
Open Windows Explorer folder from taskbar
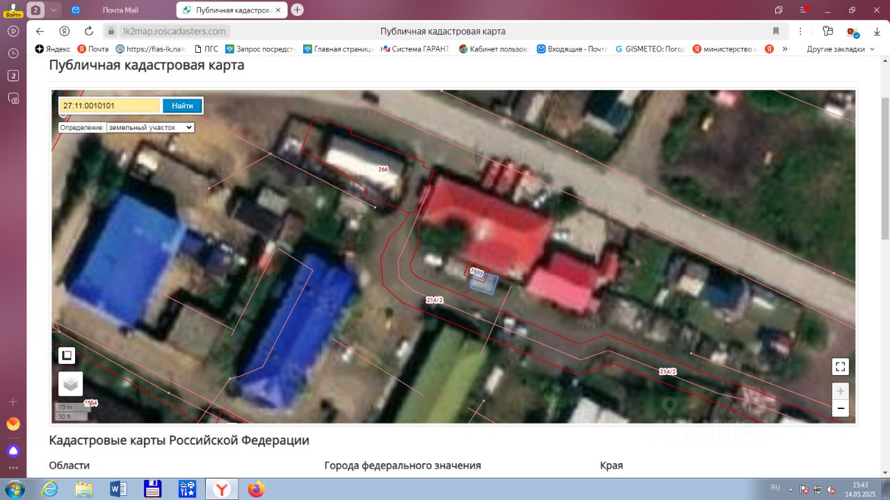(x=84, y=489)
